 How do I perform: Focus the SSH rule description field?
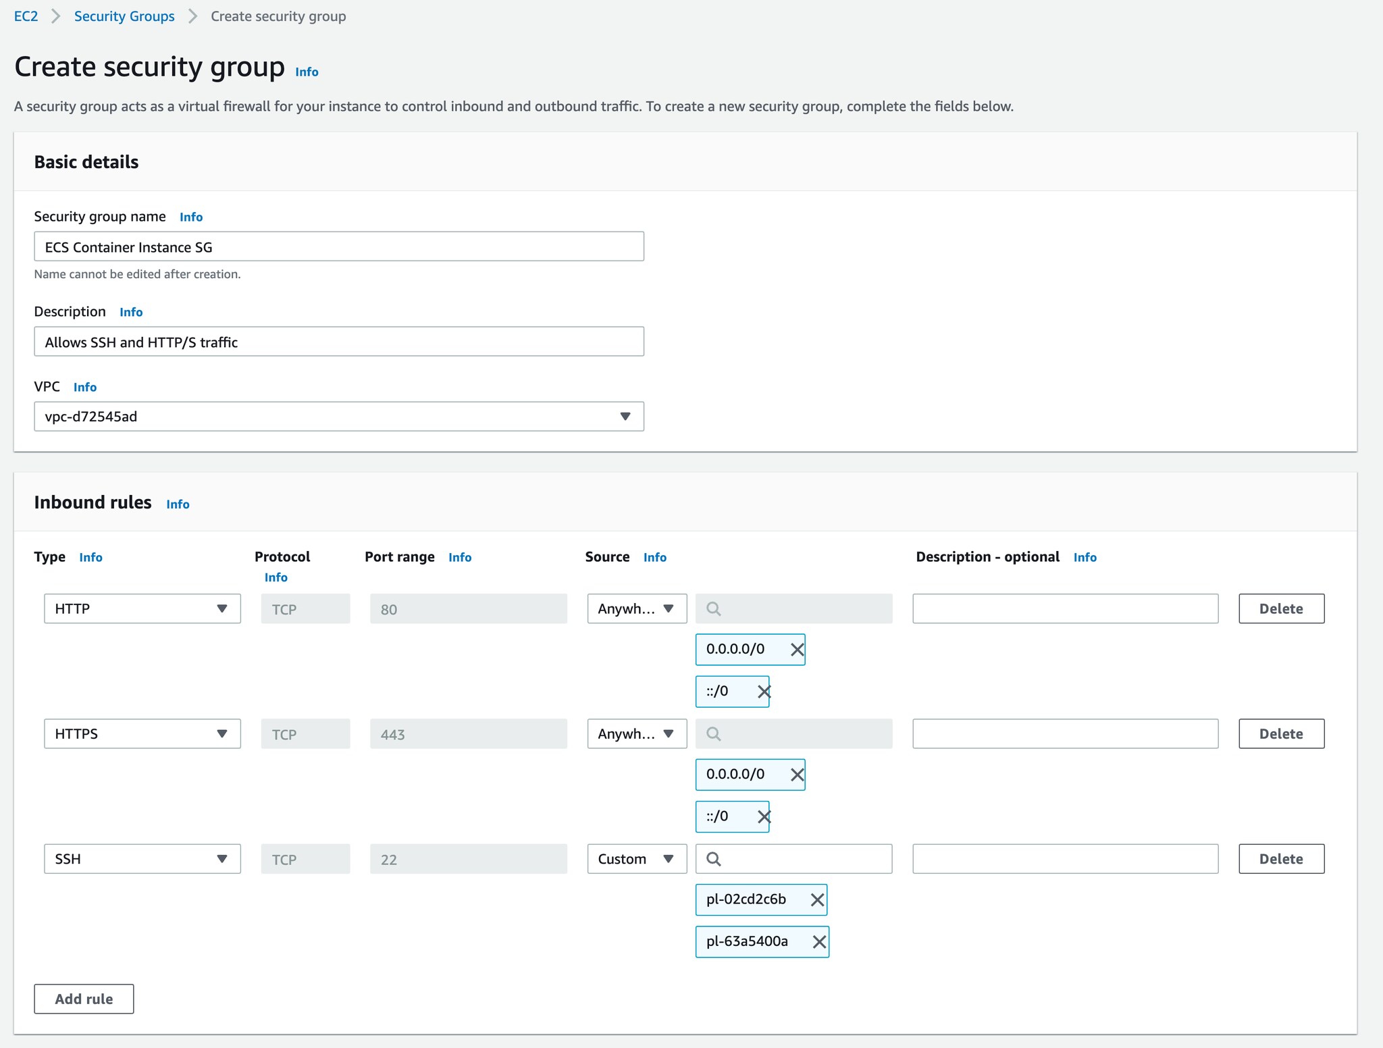(x=1065, y=859)
